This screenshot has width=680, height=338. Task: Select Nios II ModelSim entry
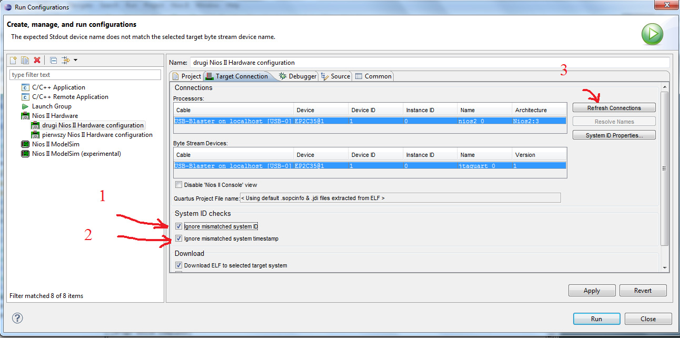[55, 144]
